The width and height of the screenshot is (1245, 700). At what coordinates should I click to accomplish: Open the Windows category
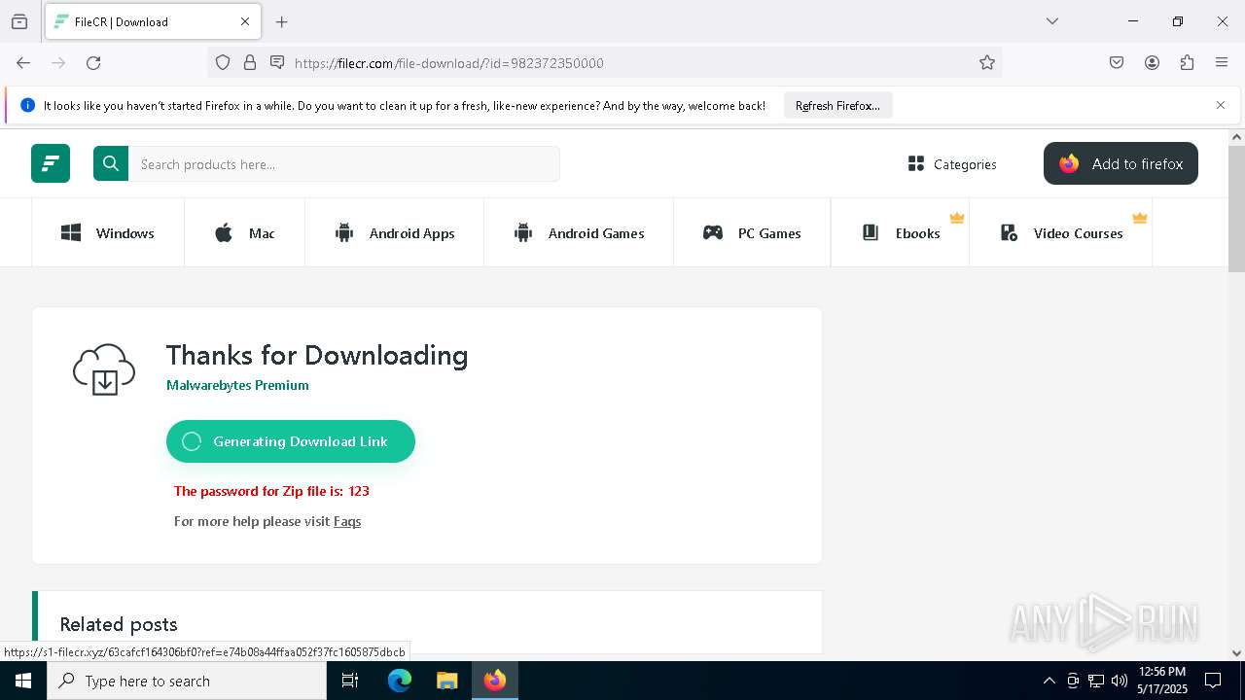108,233
